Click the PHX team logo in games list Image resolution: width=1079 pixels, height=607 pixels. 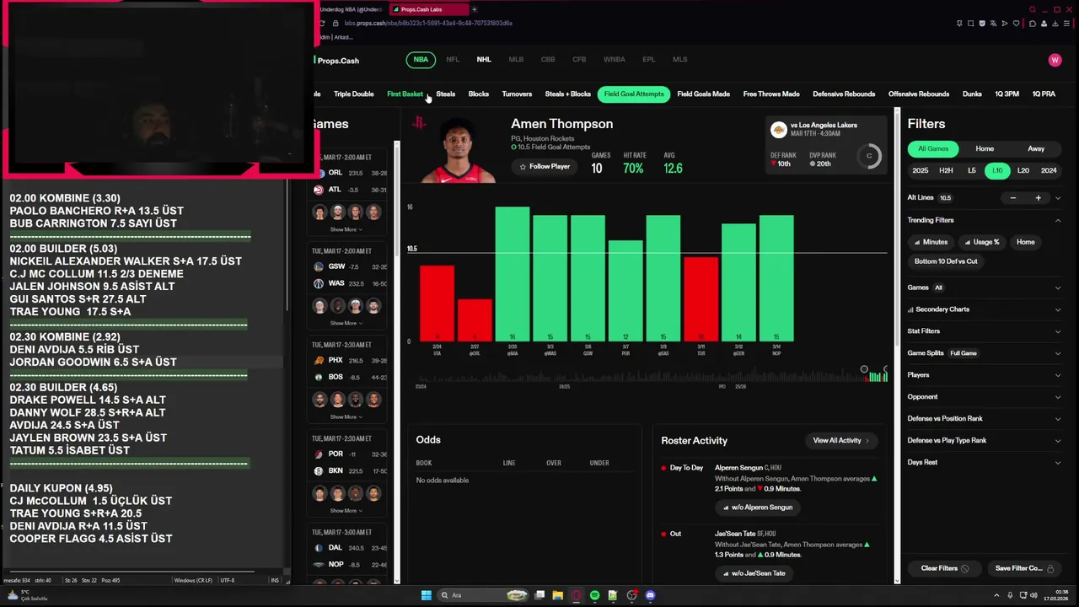pos(318,360)
